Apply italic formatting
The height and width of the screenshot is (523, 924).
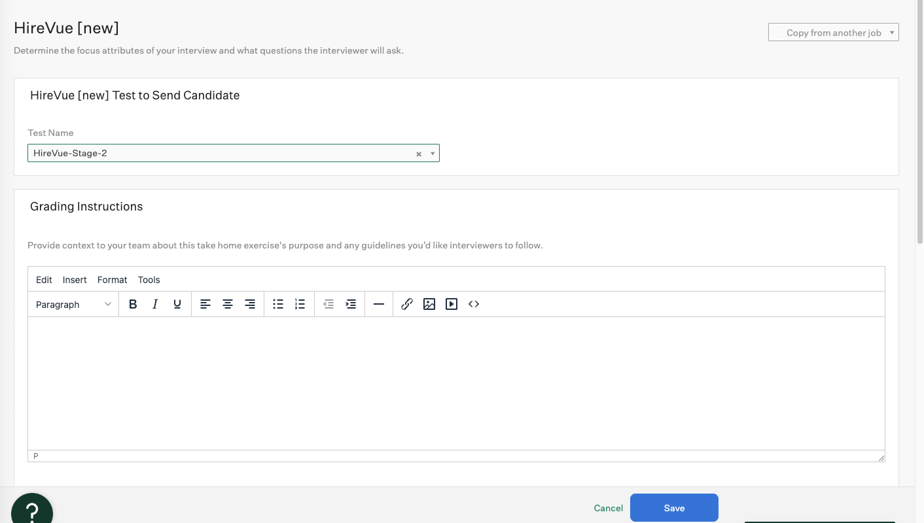pos(155,304)
